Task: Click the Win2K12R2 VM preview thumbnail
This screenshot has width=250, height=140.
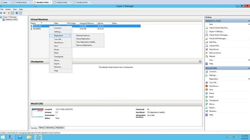Action: (37, 113)
